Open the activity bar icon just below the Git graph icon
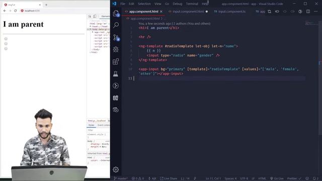The height and width of the screenshot is (181, 322). point(116,98)
